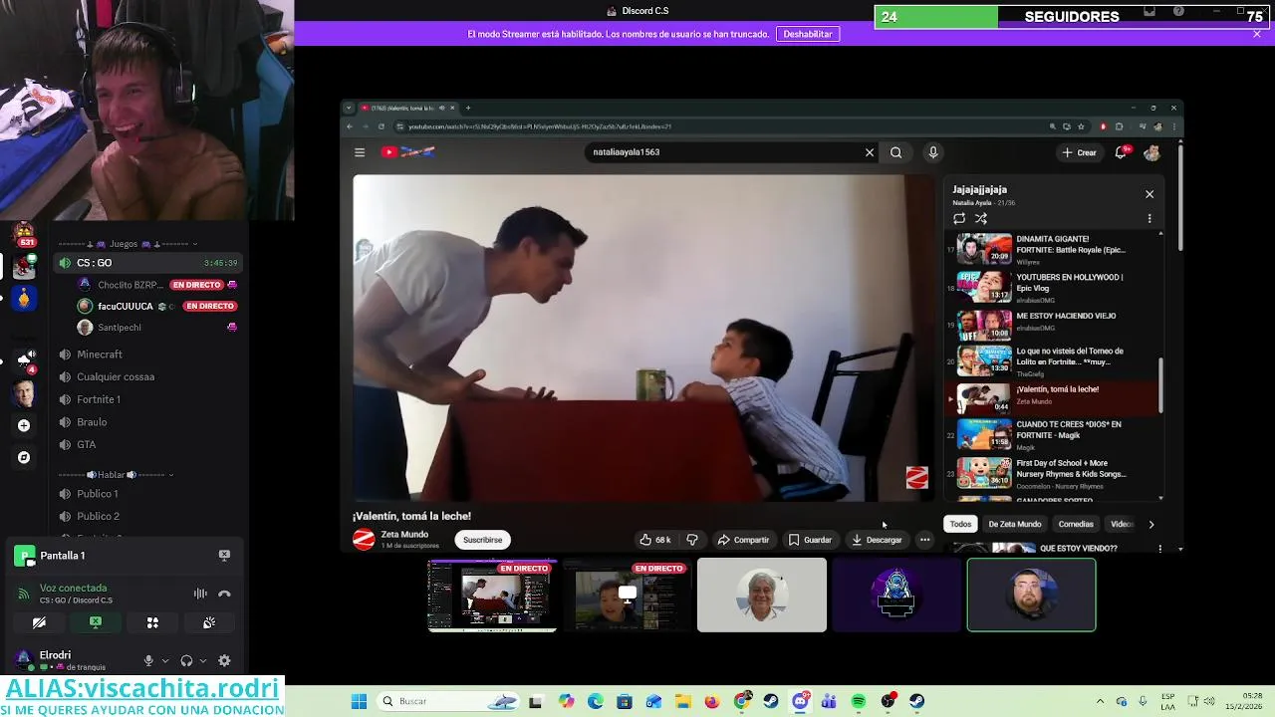This screenshot has width=1275, height=717.
Task: Run the YouTube search with magnifier button
Action: 895,152
